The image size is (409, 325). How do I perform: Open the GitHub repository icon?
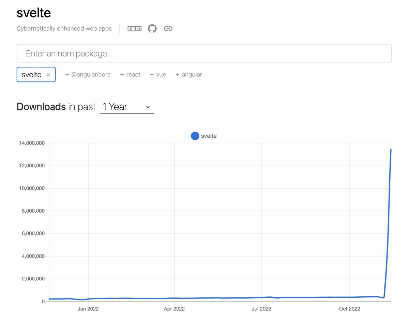[152, 29]
